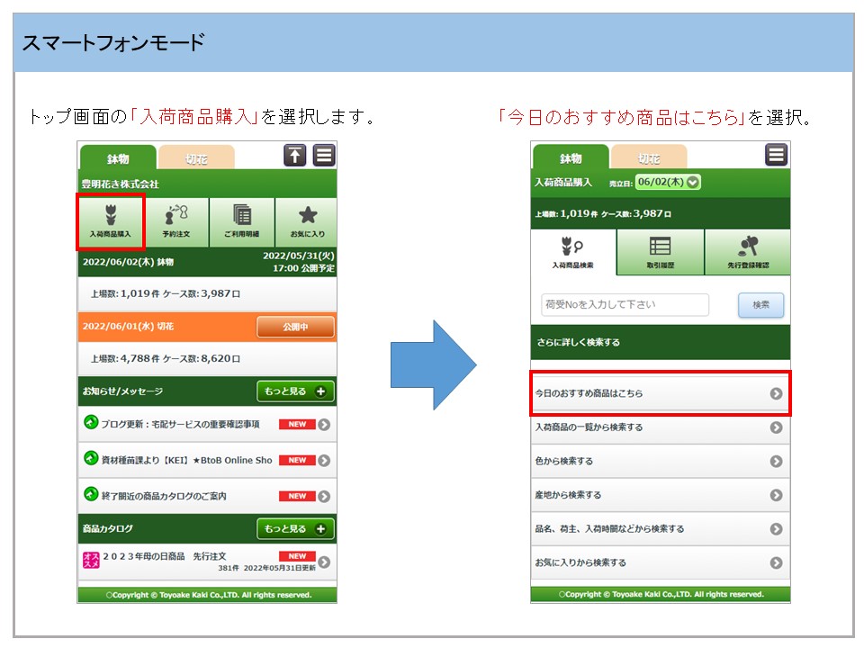Open hamburger menu on right phone screen
864x648 pixels.
pyautogui.click(x=776, y=155)
